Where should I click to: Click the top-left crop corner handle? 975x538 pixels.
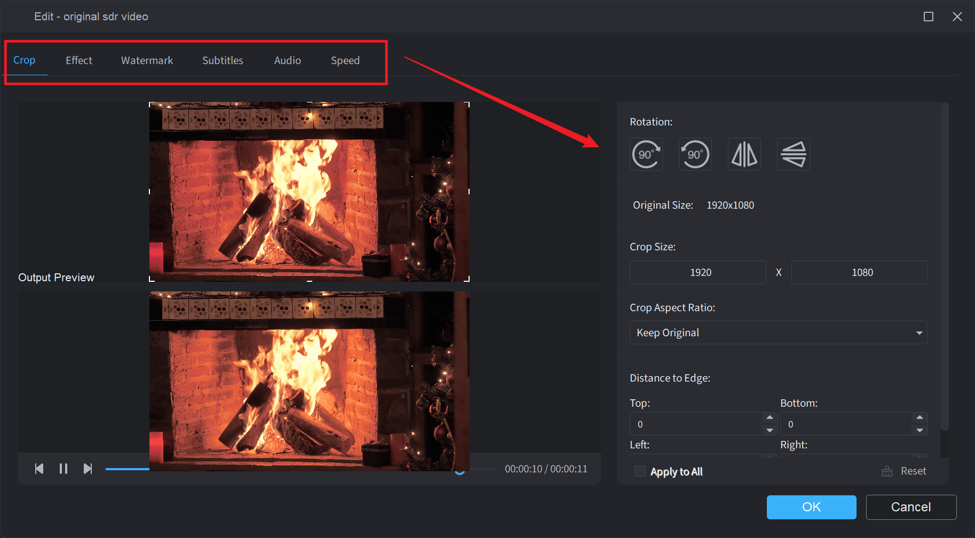point(151,104)
